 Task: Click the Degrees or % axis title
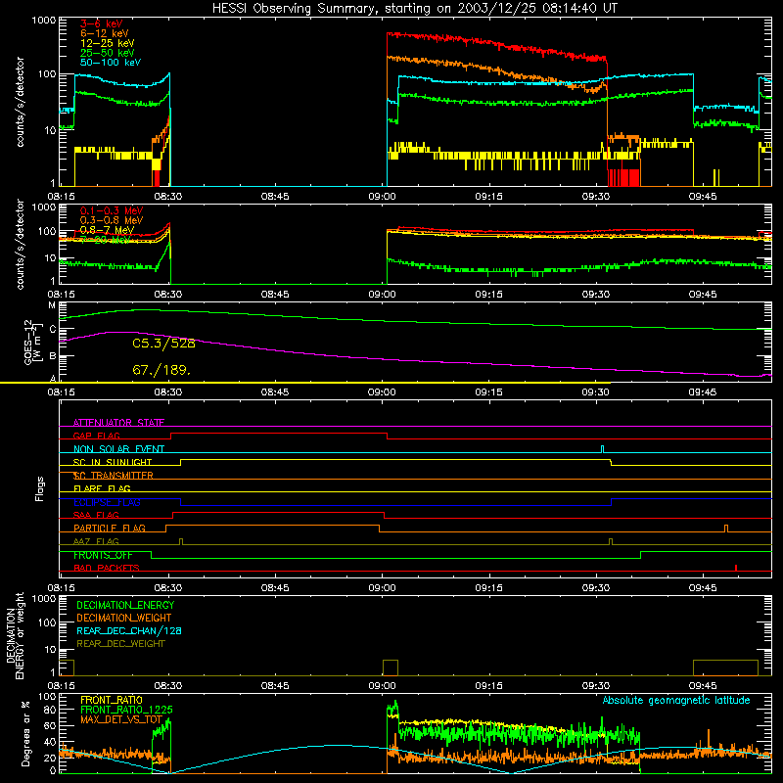(x=25, y=733)
